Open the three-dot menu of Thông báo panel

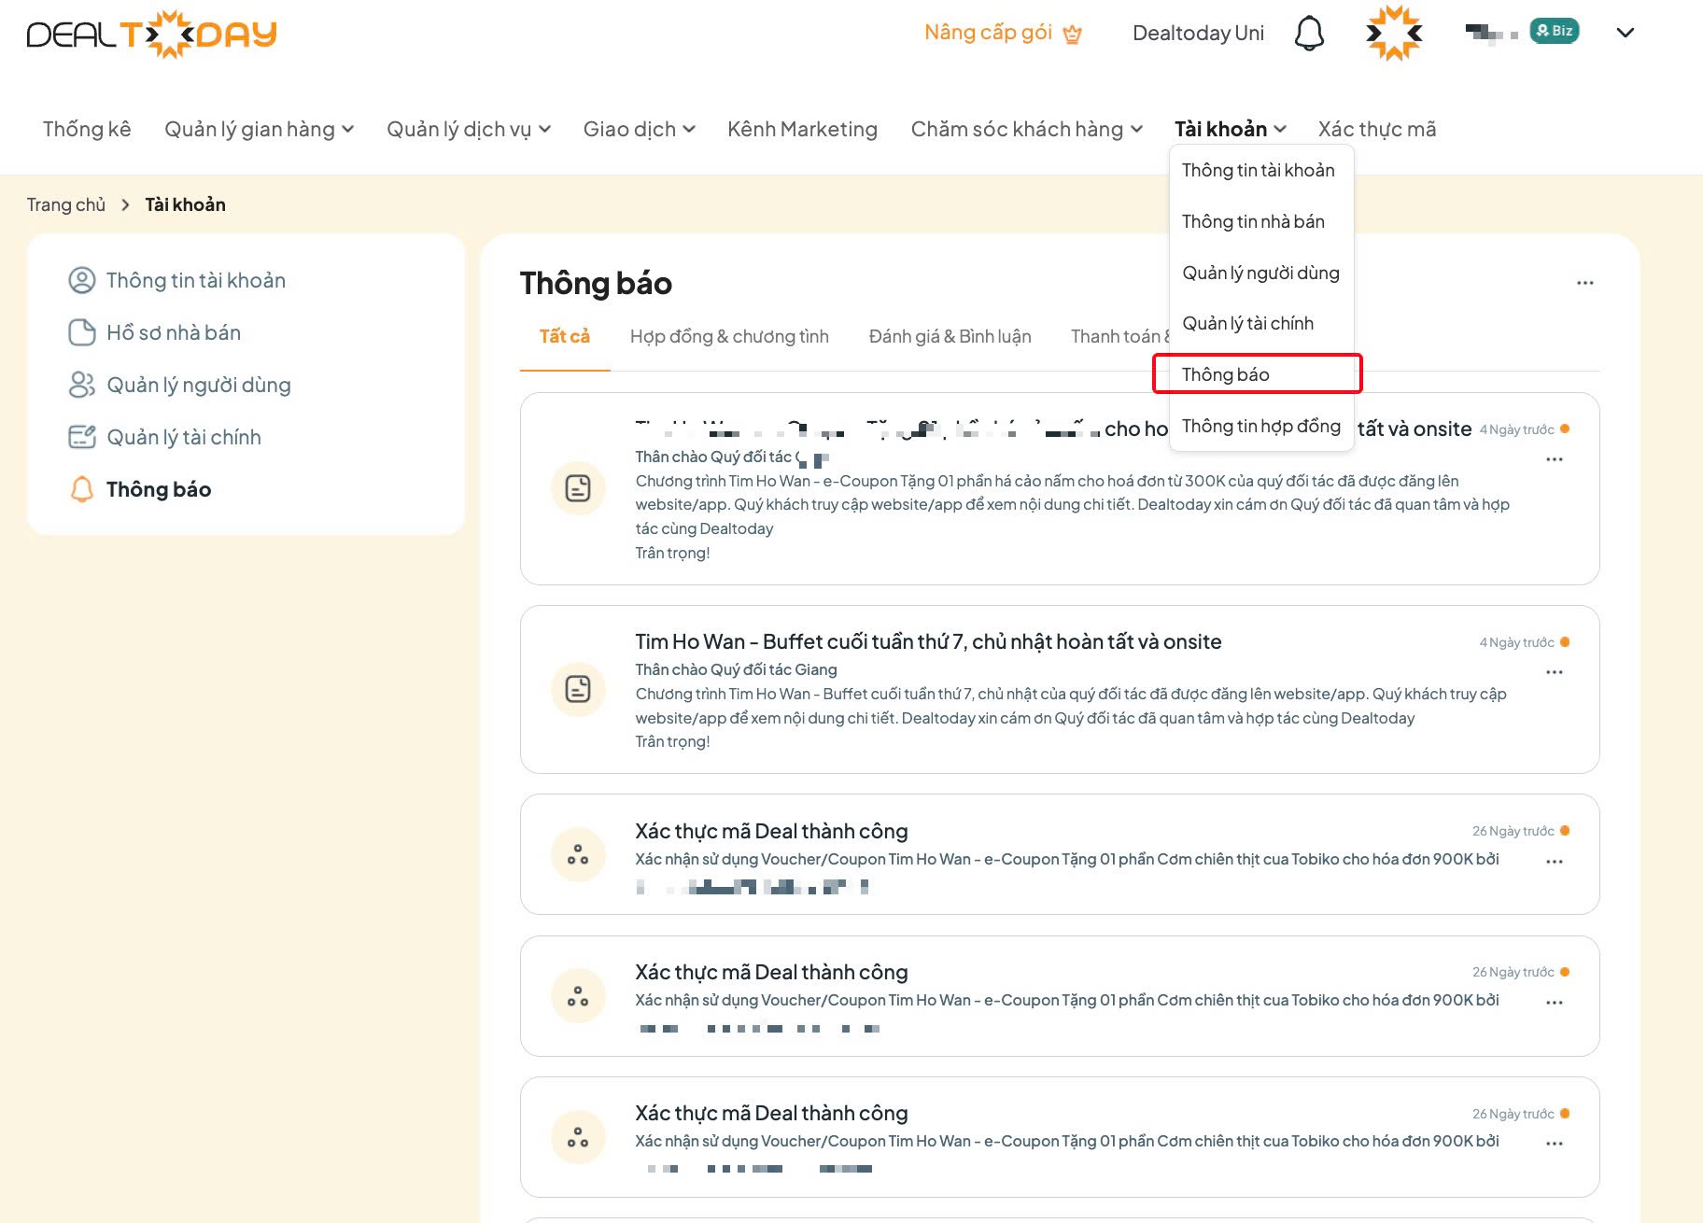pyautogui.click(x=1584, y=283)
